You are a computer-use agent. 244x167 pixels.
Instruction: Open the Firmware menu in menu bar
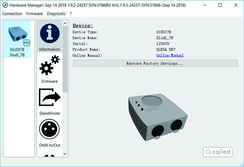(35, 14)
